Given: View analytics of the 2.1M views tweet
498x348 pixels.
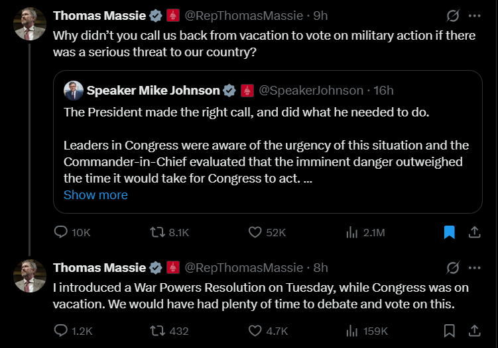Looking at the screenshot, I should click(x=352, y=232).
